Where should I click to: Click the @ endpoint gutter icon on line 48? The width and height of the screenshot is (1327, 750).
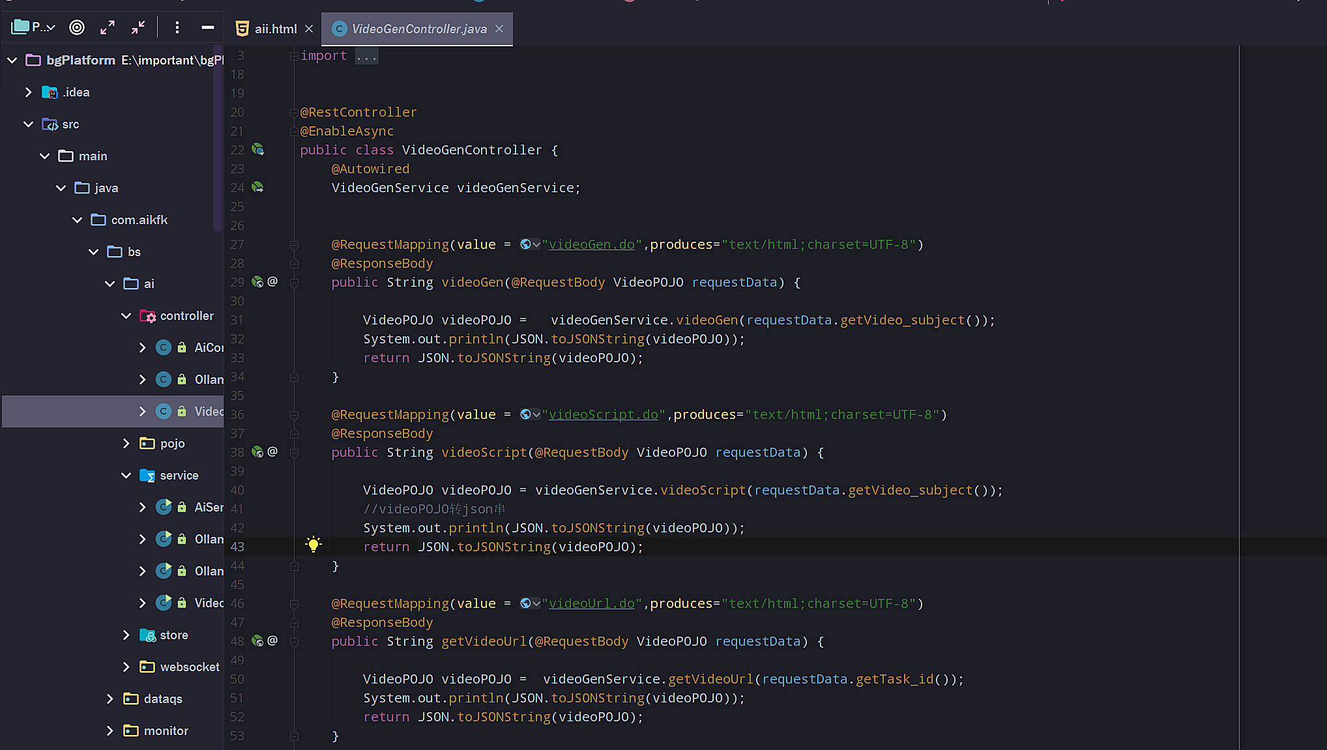(x=272, y=641)
